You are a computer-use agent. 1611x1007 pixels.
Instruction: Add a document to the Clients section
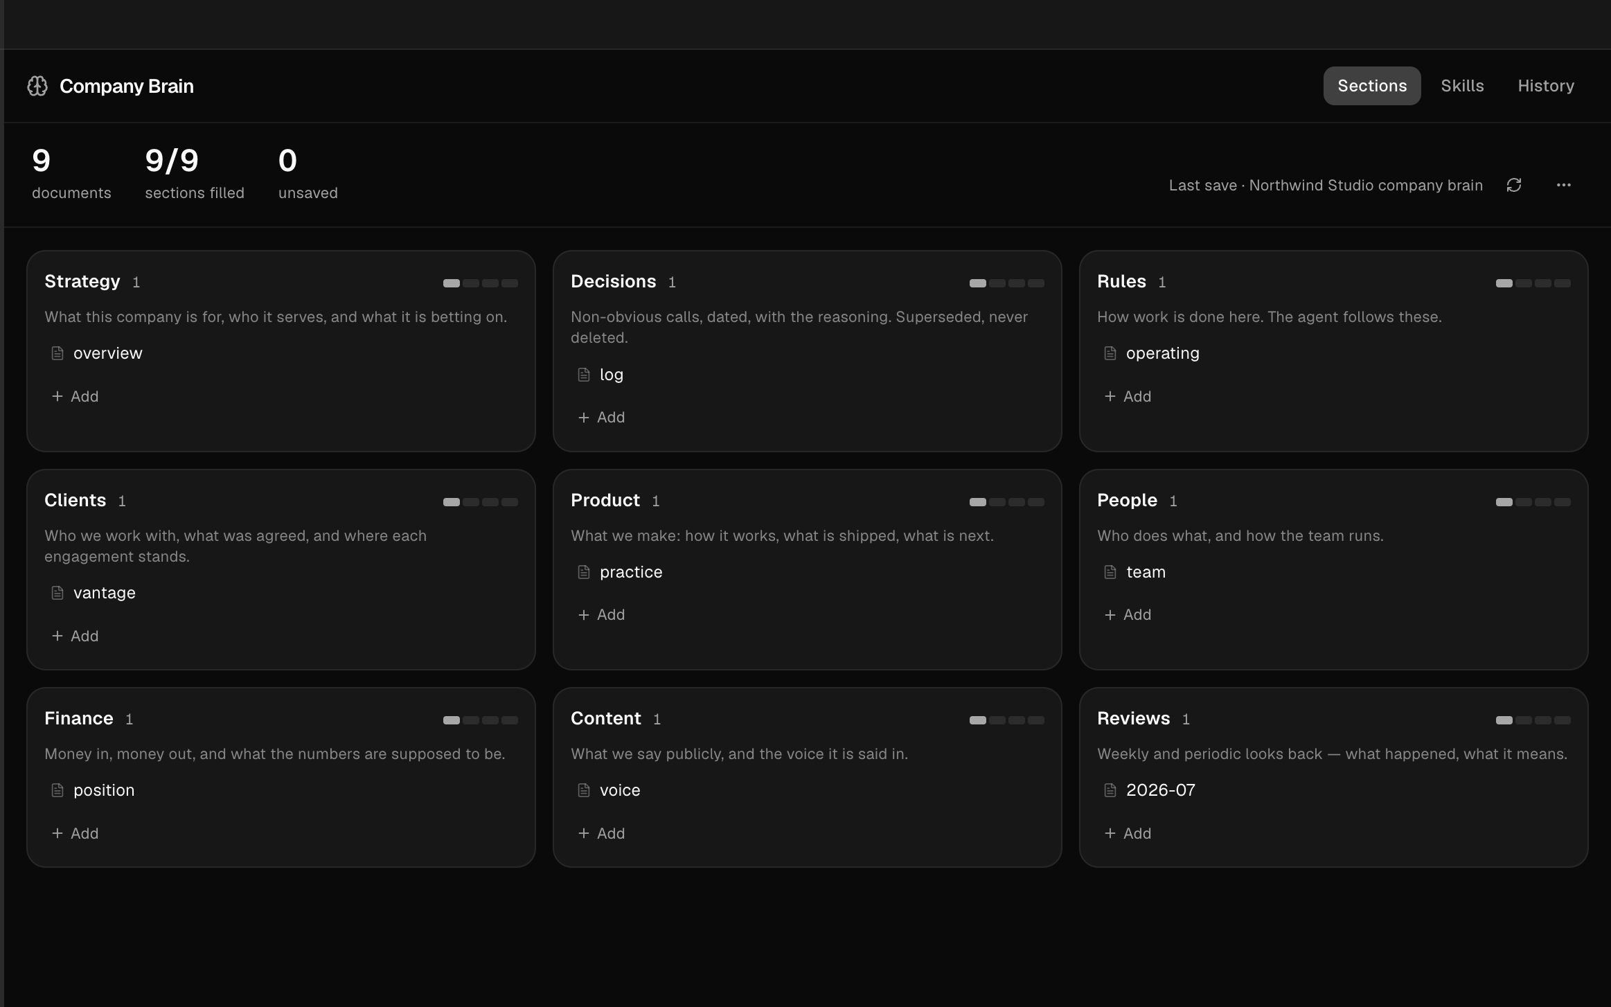[75, 636]
